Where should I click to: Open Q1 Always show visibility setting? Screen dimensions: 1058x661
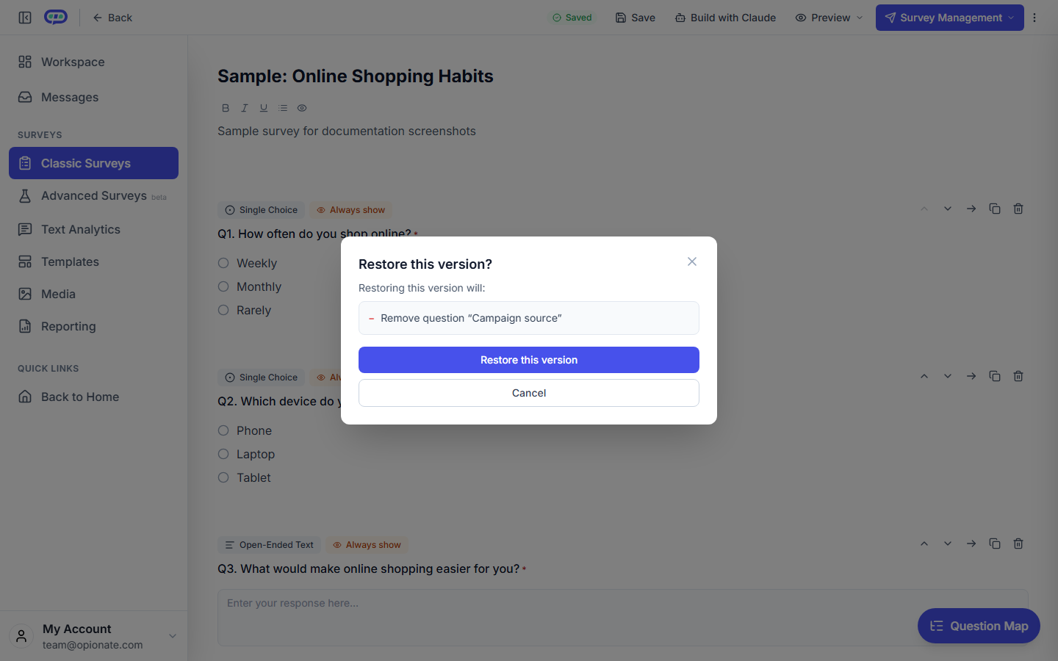[350, 210]
